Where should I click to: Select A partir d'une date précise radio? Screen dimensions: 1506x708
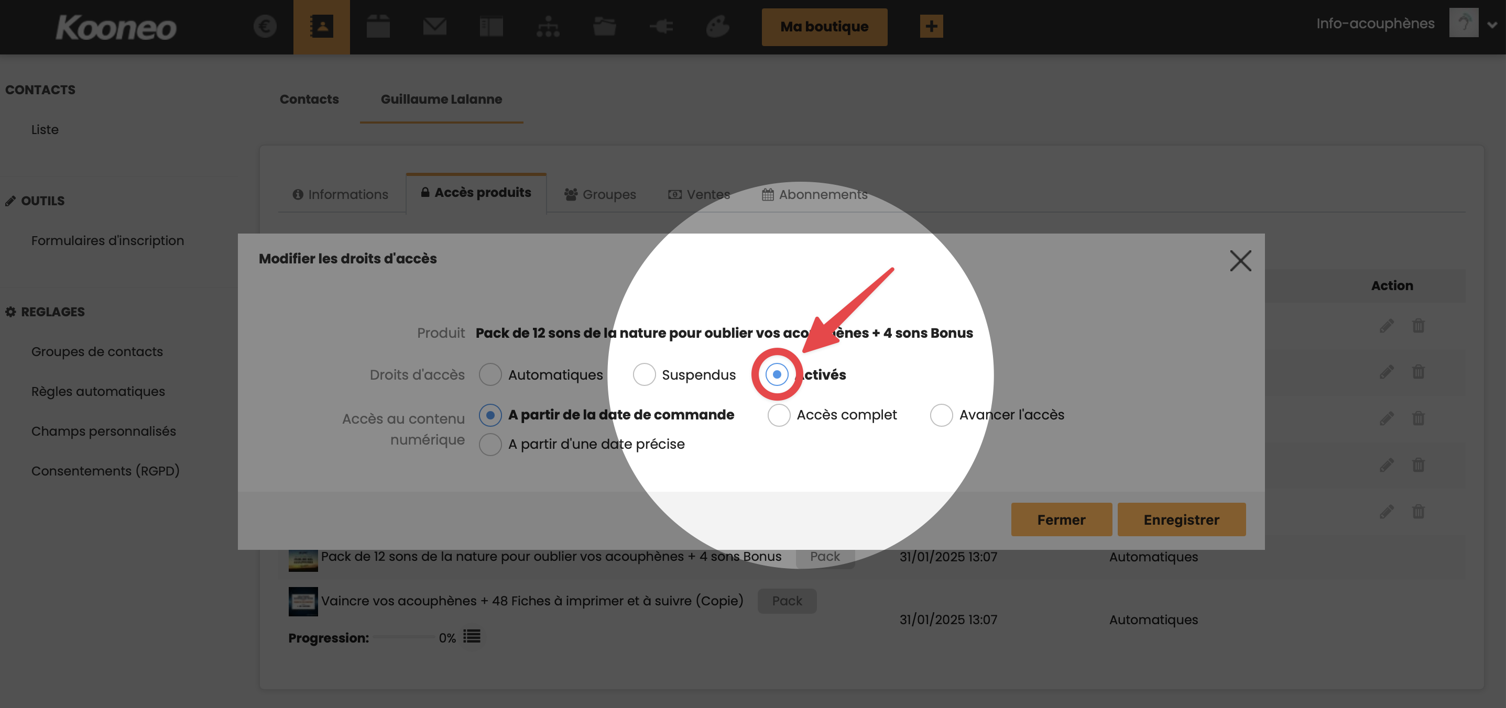(490, 444)
